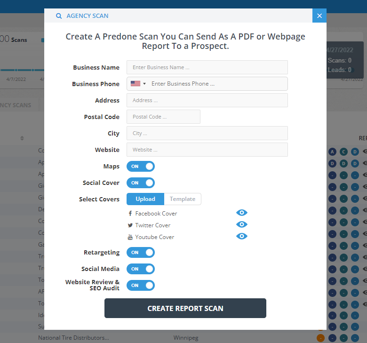The width and height of the screenshot is (367, 343).
Task: Select the Upload tab for covers
Action: [145, 199]
